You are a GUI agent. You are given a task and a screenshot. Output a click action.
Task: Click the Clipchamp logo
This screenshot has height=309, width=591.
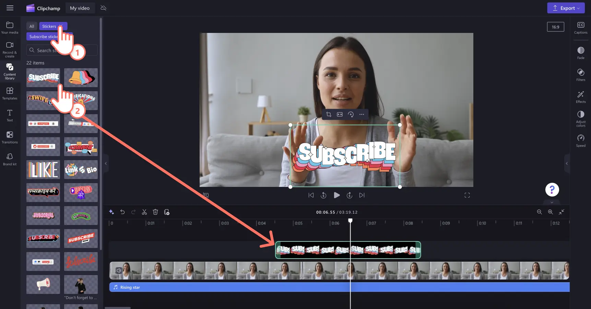coord(43,8)
